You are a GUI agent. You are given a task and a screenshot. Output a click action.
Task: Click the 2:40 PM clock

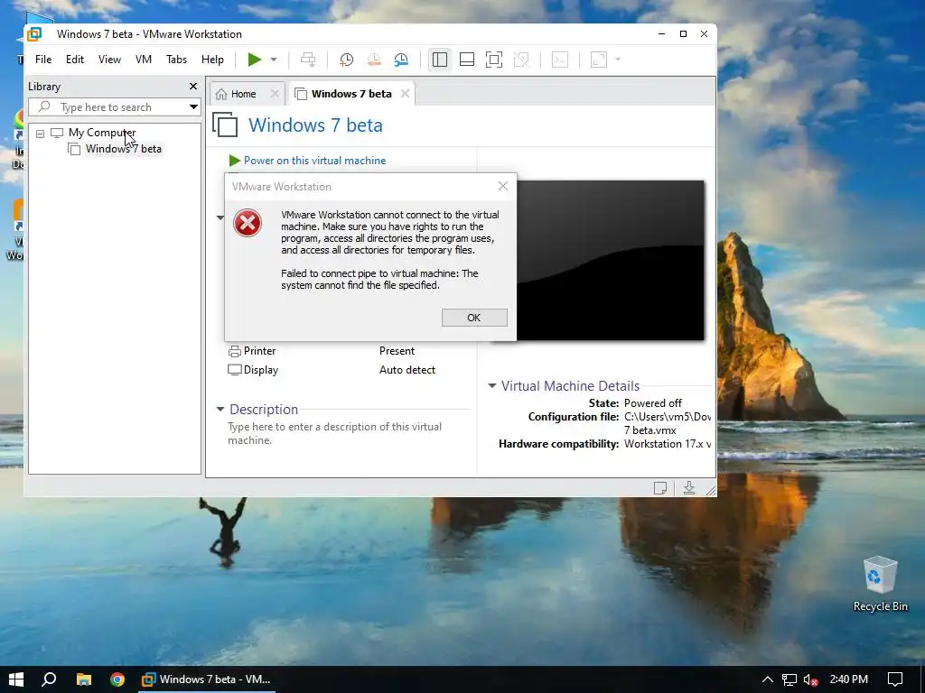[x=849, y=679]
